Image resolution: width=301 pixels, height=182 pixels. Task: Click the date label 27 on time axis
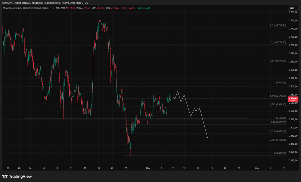[x=126, y=168]
